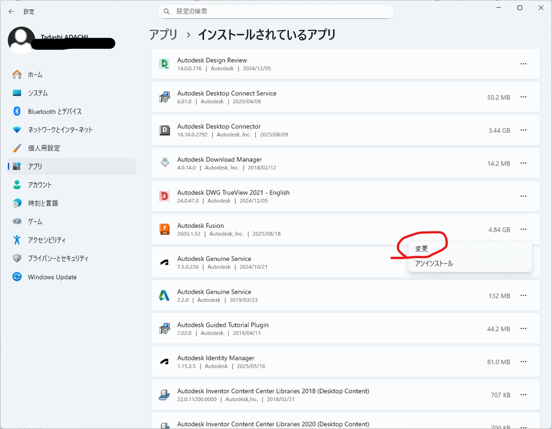
Task: Choose アンインストール from the context menu
Action: (x=470, y=264)
